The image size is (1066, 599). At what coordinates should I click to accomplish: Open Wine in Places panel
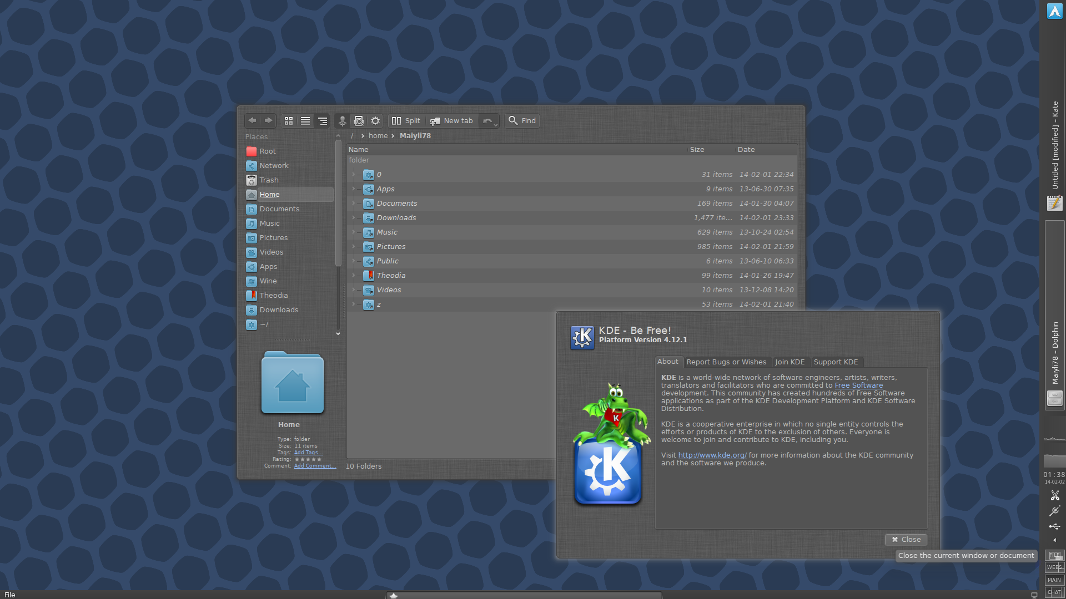coord(289,281)
